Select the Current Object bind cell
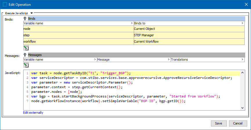 coord(189,29)
